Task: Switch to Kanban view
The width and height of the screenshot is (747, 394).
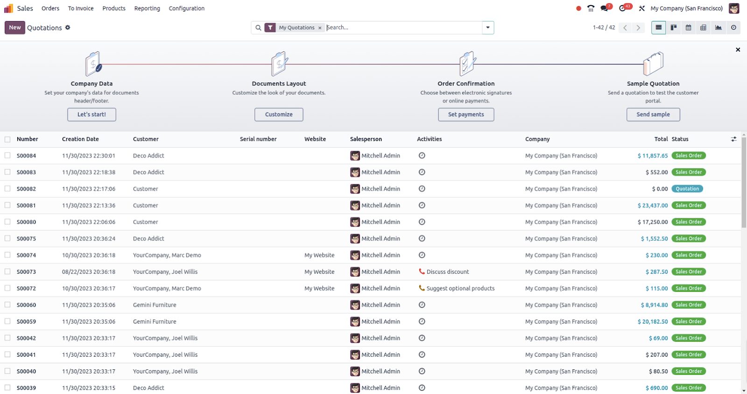Action: 673,28
